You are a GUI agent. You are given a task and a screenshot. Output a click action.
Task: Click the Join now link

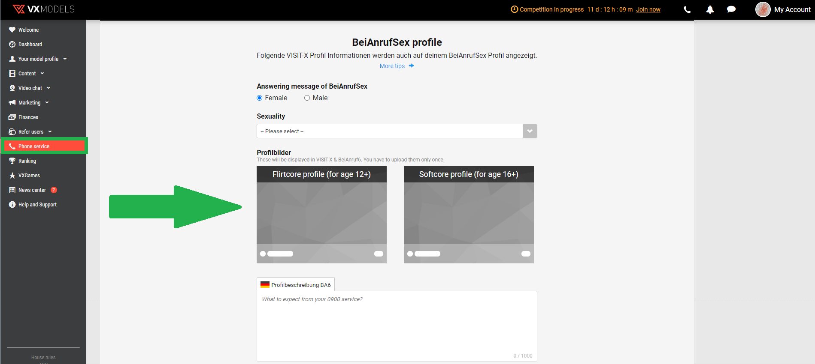pos(648,9)
